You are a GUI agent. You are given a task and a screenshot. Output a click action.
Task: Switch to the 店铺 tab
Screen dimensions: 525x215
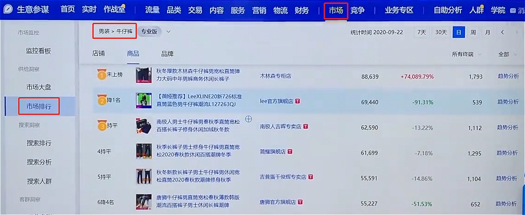click(98, 54)
